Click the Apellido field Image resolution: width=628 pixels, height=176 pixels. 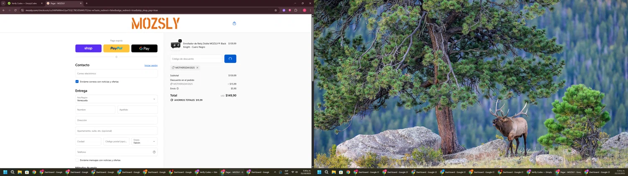(138, 110)
